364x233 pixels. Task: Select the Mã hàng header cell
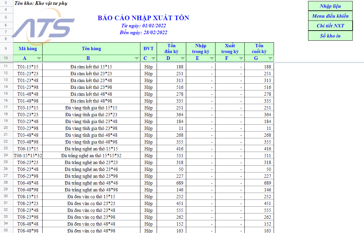28,48
